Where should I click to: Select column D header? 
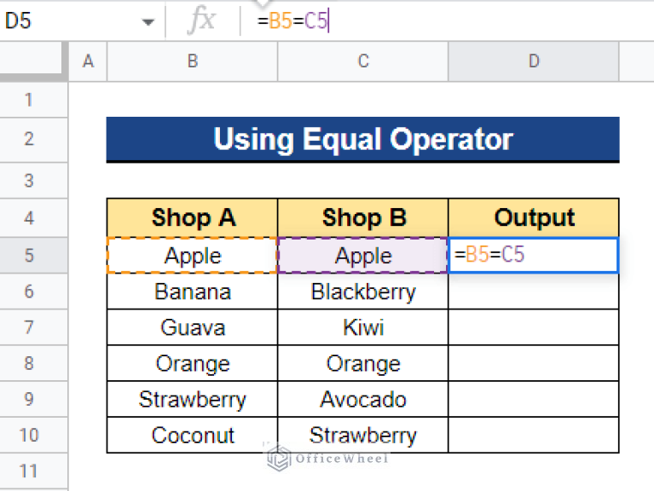click(534, 61)
